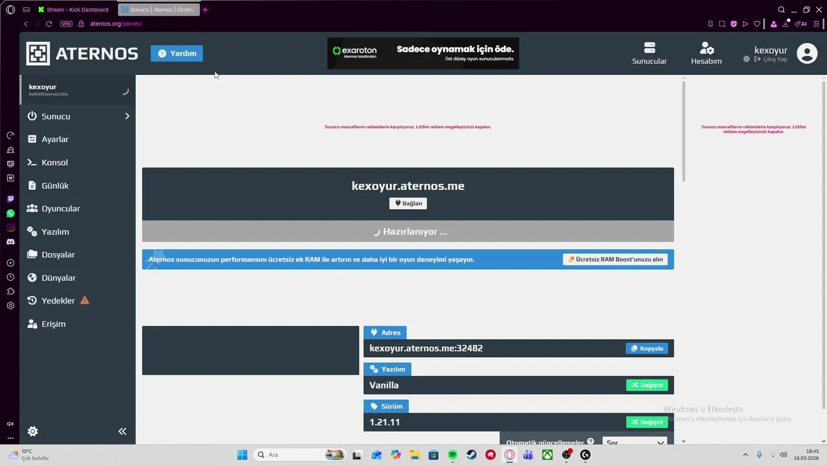Click the page scrollbar

[x=684, y=131]
